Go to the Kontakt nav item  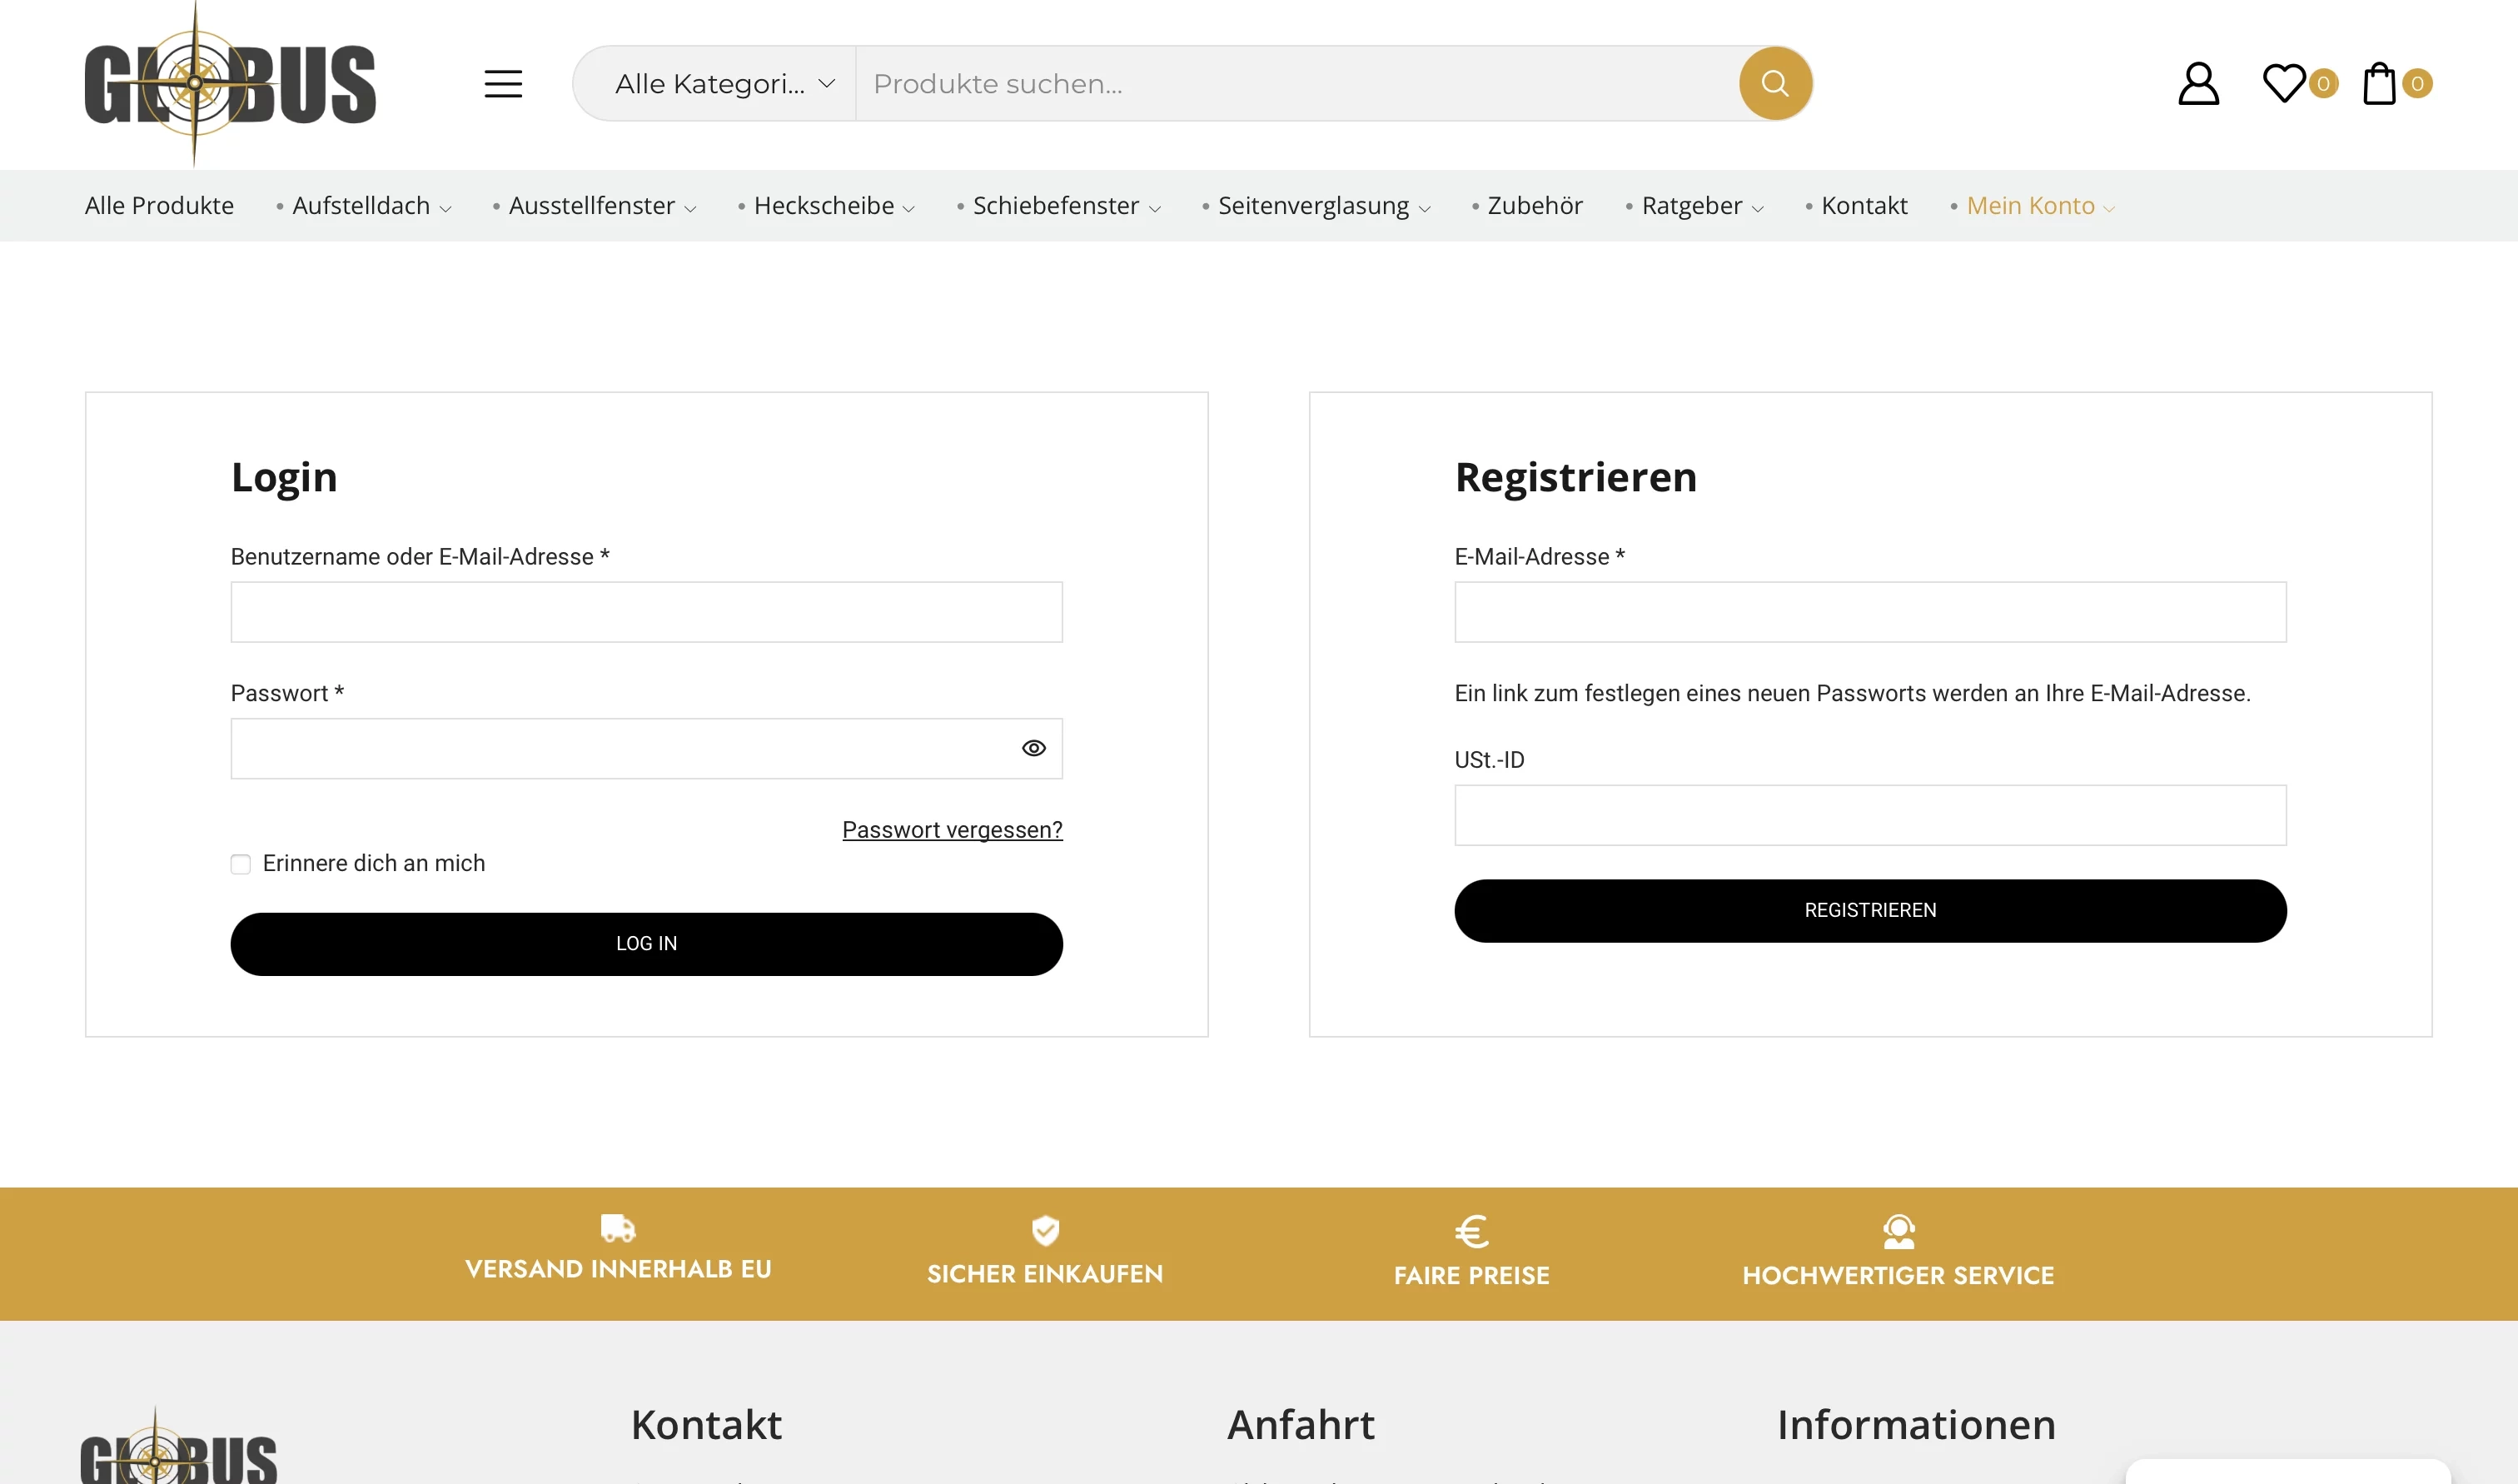1864,206
